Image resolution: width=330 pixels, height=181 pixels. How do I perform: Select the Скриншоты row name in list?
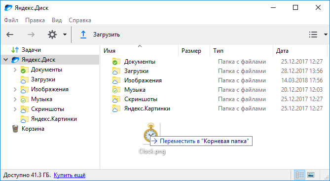141,99
